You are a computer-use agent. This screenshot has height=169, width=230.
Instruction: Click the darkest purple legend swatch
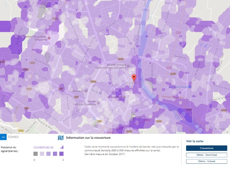point(61,154)
